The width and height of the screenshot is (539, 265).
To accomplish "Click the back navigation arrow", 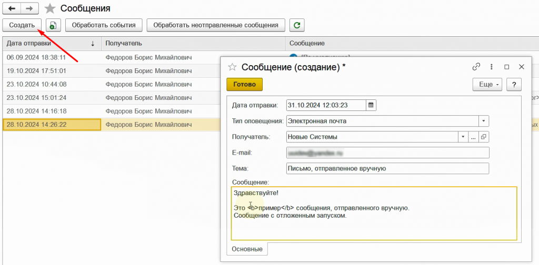I will (12, 8).
